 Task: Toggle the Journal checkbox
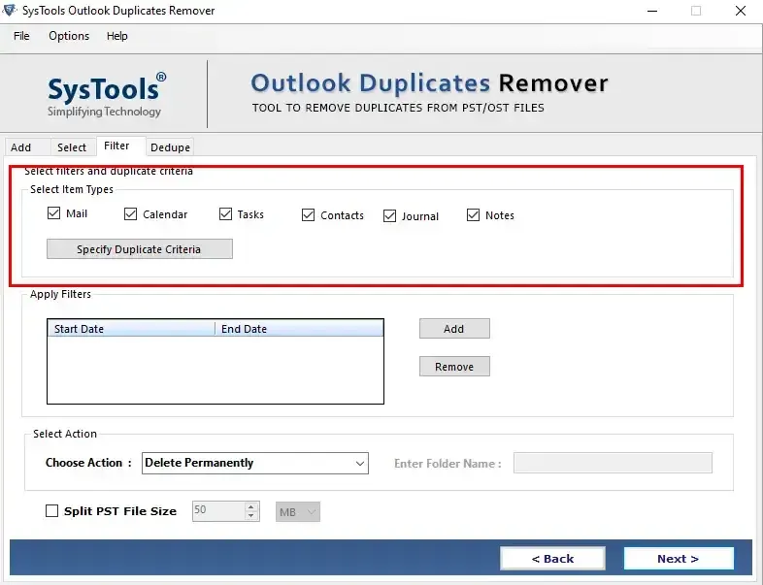coord(390,216)
